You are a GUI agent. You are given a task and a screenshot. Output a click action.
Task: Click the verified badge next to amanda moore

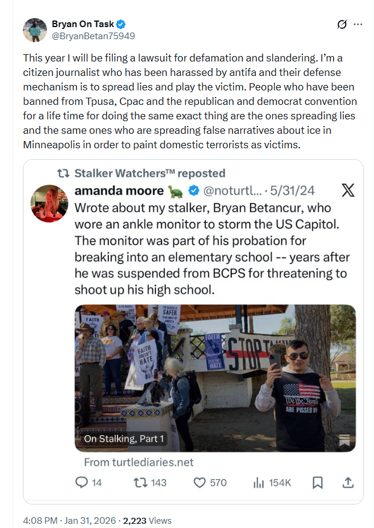[194, 191]
